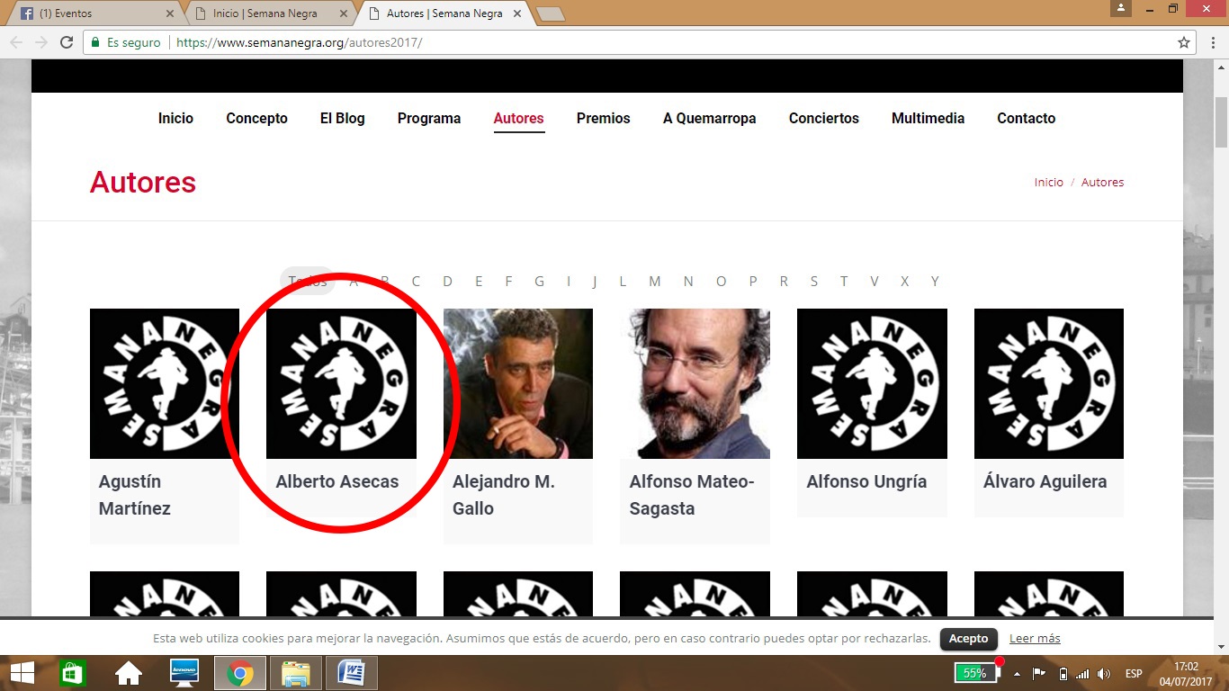Bookmark this page with the star icon
This screenshot has width=1229, height=691.
(x=1184, y=42)
